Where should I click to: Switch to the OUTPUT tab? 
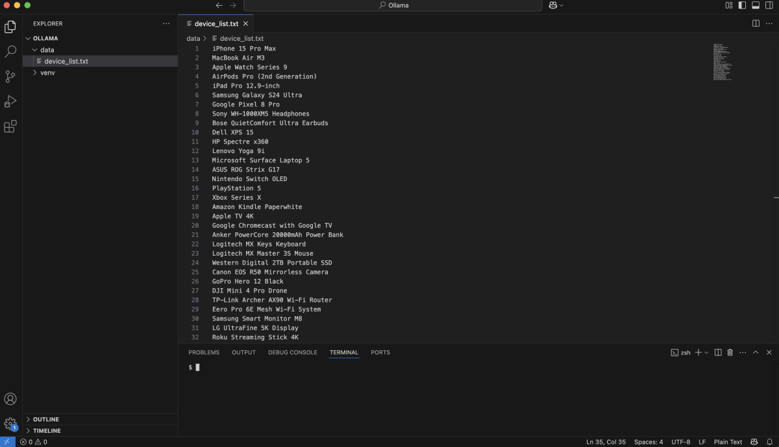244,352
